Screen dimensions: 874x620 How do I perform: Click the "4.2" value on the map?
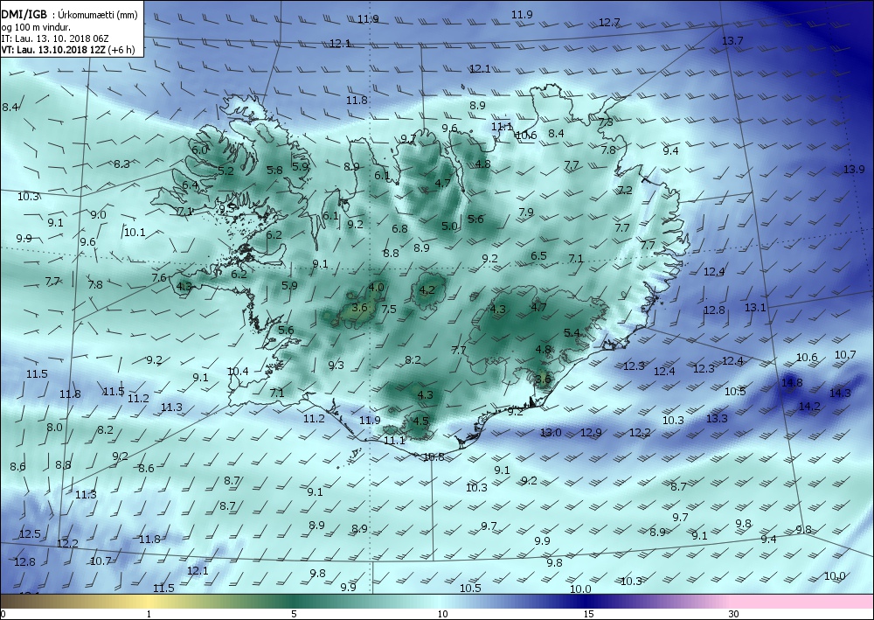[x=427, y=289]
